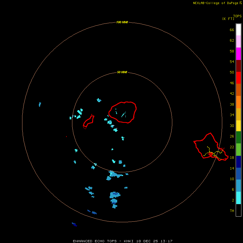Click the TOPS legend title
Viewport: 243px width, 243px height.
[x=237, y=16]
